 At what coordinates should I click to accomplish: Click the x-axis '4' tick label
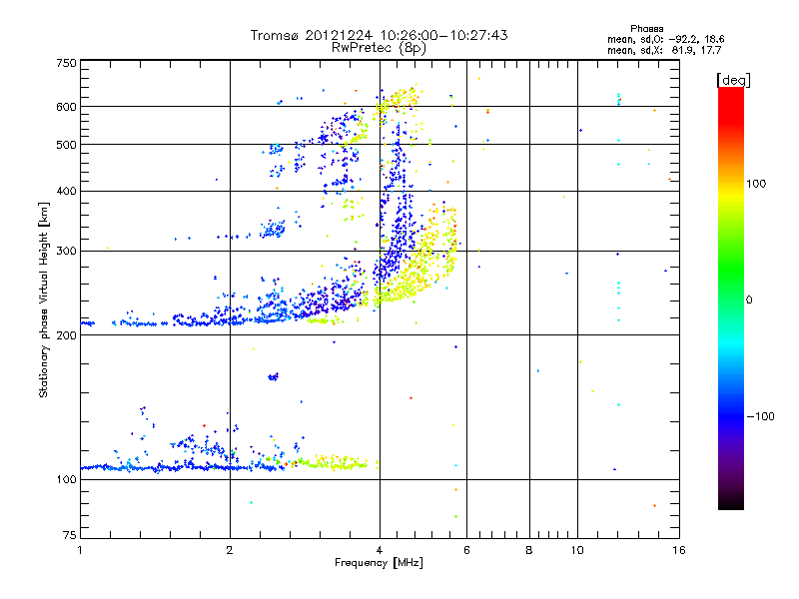380,550
